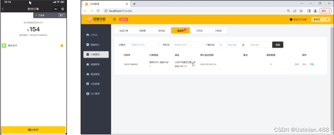Click the browser forward arrow
The width and height of the screenshot is (334, 135).
(92, 11)
